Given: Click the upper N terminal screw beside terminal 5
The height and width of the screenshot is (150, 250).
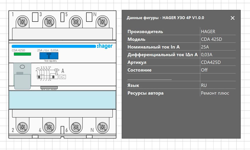Looking at the screenshot, I should 102,22.
